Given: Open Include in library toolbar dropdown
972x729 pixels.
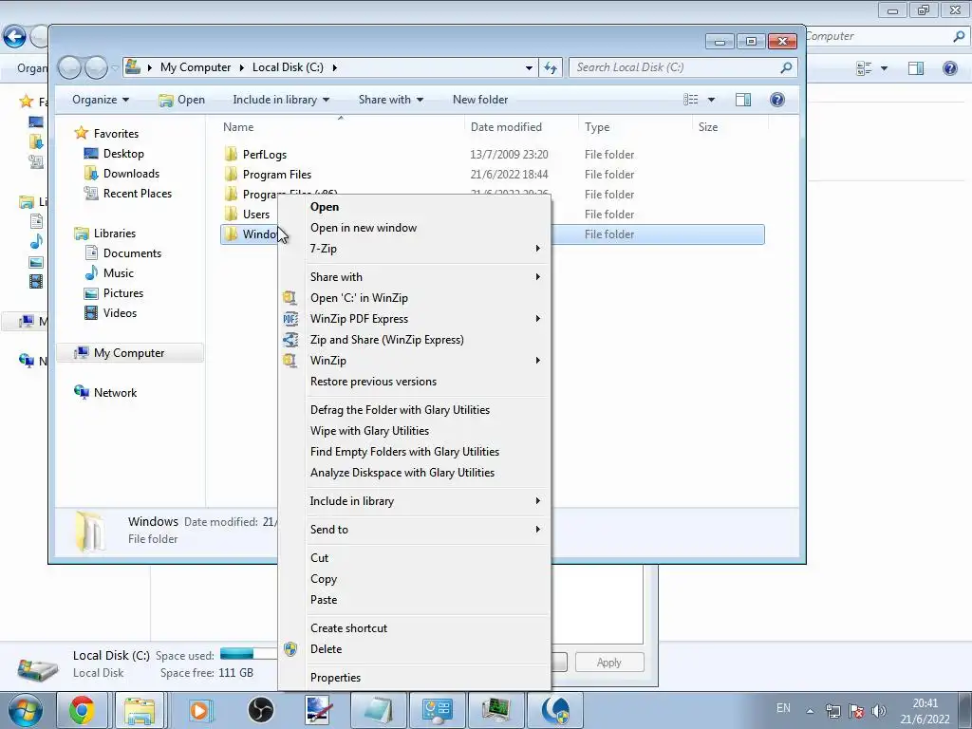Looking at the screenshot, I should click(281, 100).
